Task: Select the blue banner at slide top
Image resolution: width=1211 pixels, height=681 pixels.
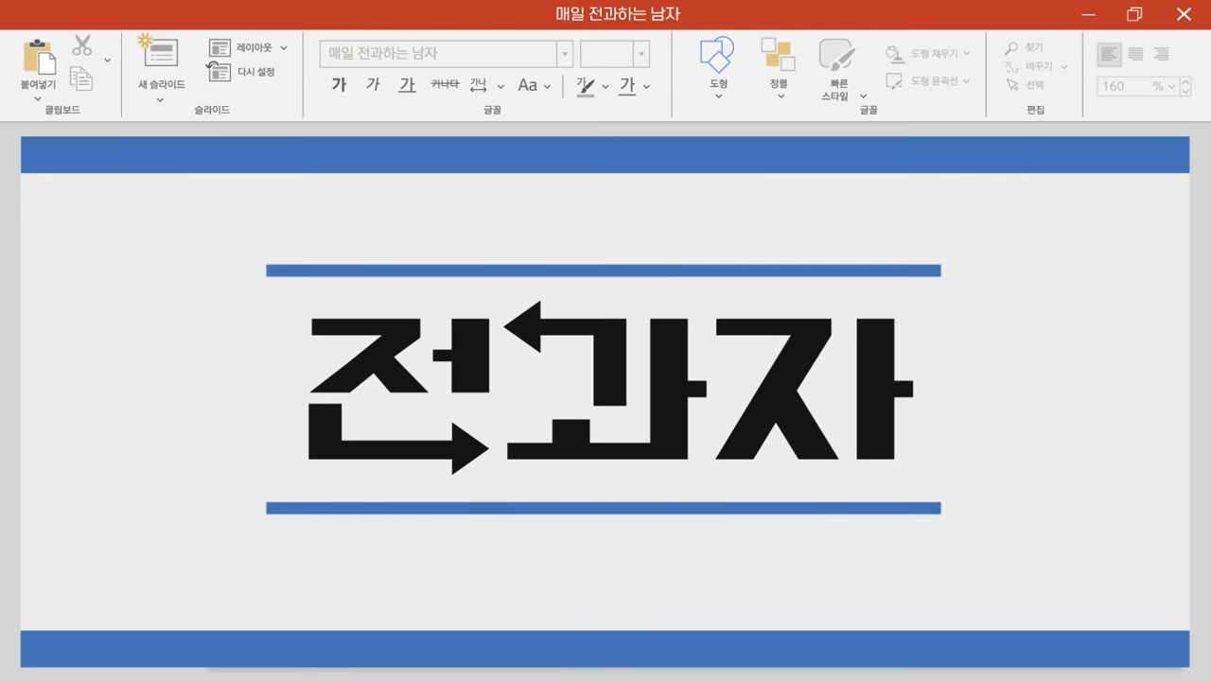Action: 605,154
